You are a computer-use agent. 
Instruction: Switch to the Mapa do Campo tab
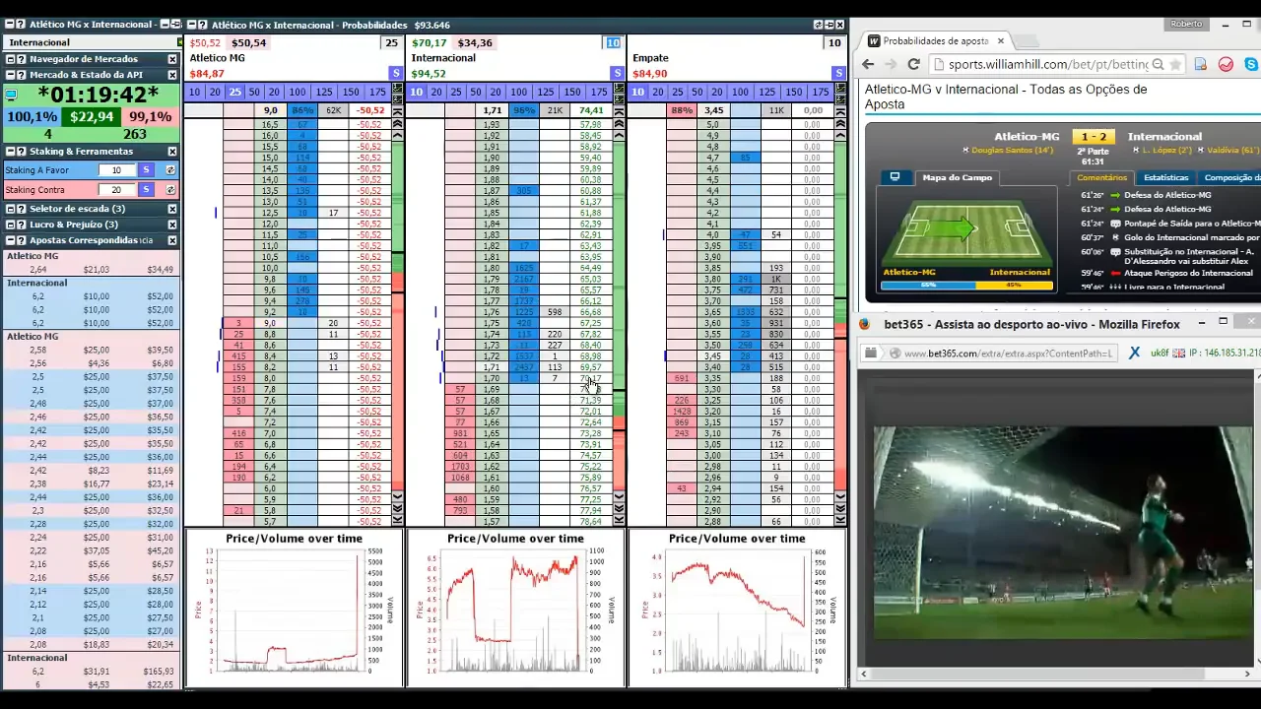pyautogui.click(x=957, y=177)
